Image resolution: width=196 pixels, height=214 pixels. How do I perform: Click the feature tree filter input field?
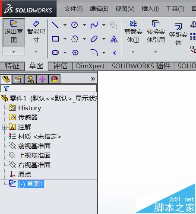tap(49, 88)
